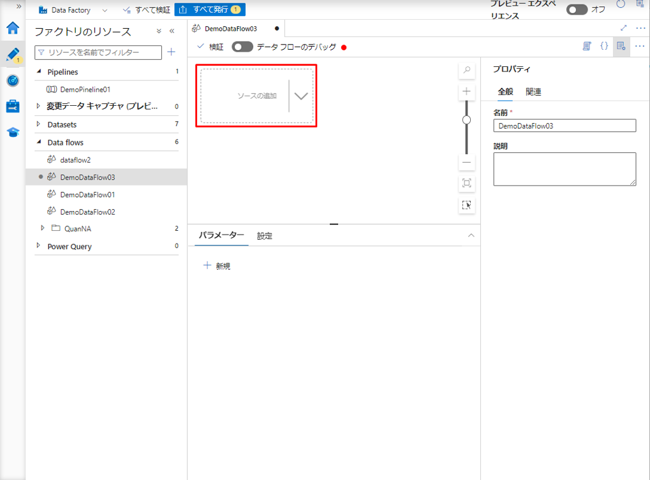Expand the left navigation with double chevron

click(x=18, y=6)
